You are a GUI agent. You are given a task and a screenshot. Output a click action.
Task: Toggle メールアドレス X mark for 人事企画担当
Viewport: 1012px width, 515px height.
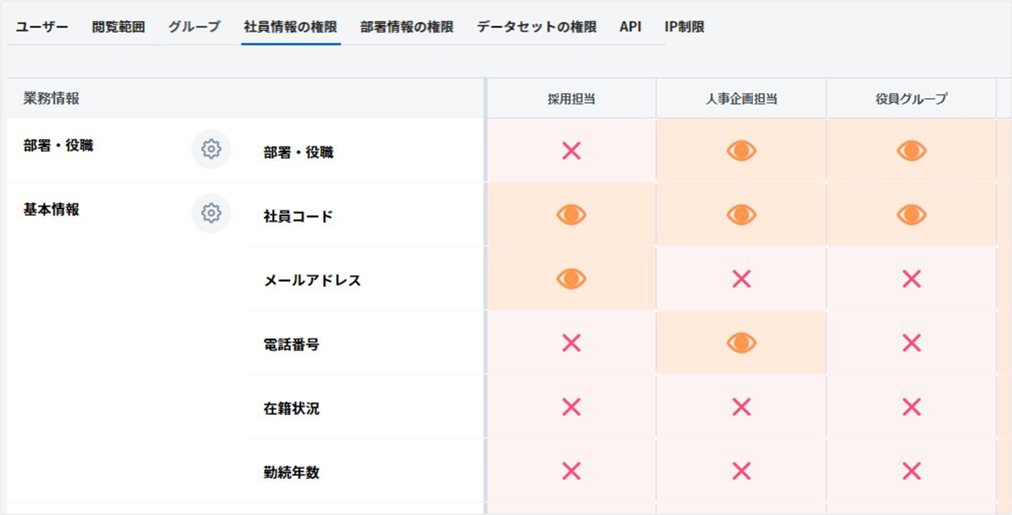tap(741, 279)
